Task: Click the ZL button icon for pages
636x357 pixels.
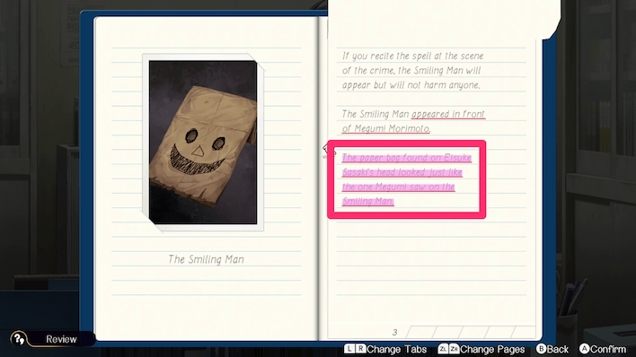Action: pyautogui.click(x=443, y=349)
